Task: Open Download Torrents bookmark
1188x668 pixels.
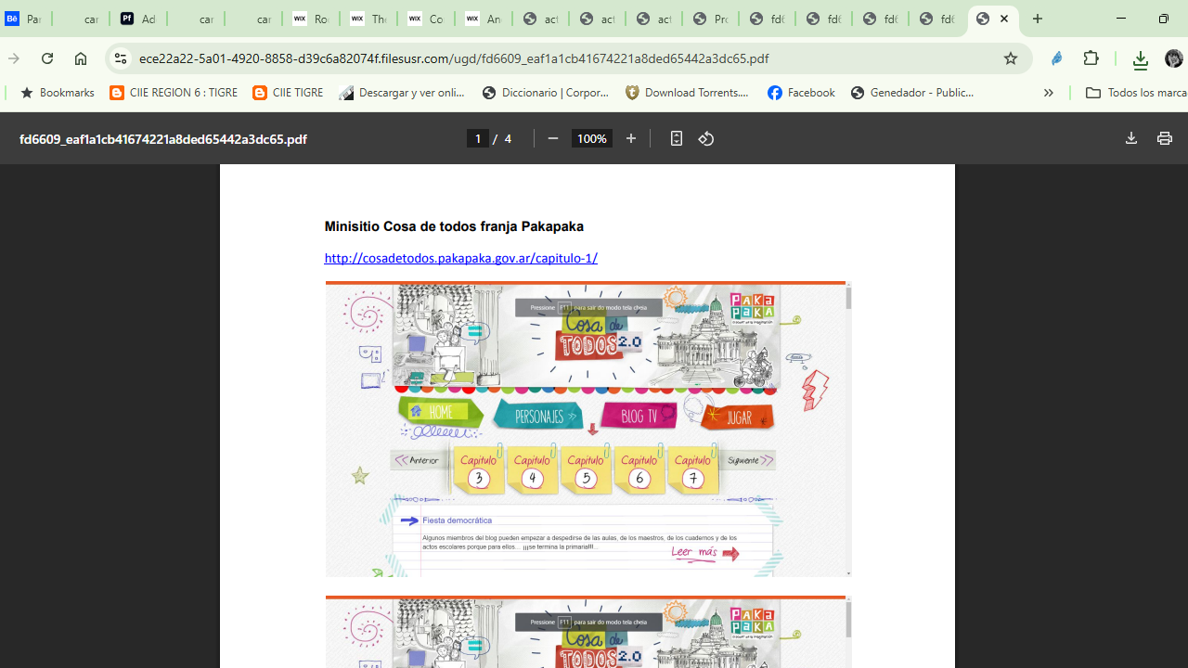Action: point(687,93)
